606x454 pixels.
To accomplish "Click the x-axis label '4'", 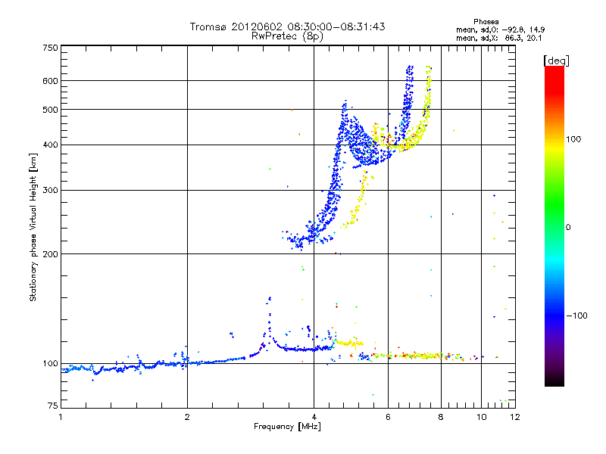I will pyautogui.click(x=314, y=417).
